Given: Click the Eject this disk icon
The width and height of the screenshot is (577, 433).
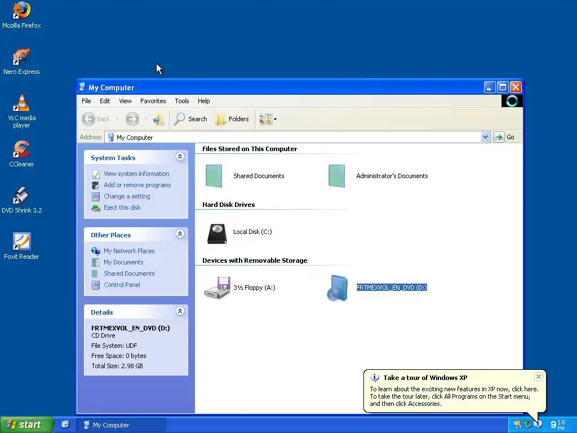Looking at the screenshot, I should [x=96, y=207].
